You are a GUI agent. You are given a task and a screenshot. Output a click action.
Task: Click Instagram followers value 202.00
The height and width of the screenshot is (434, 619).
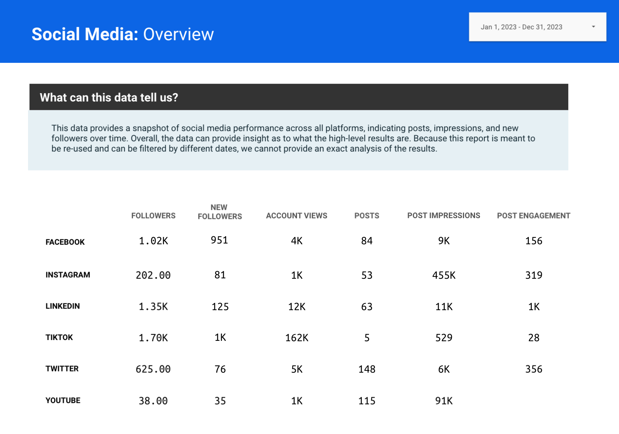pyautogui.click(x=153, y=275)
